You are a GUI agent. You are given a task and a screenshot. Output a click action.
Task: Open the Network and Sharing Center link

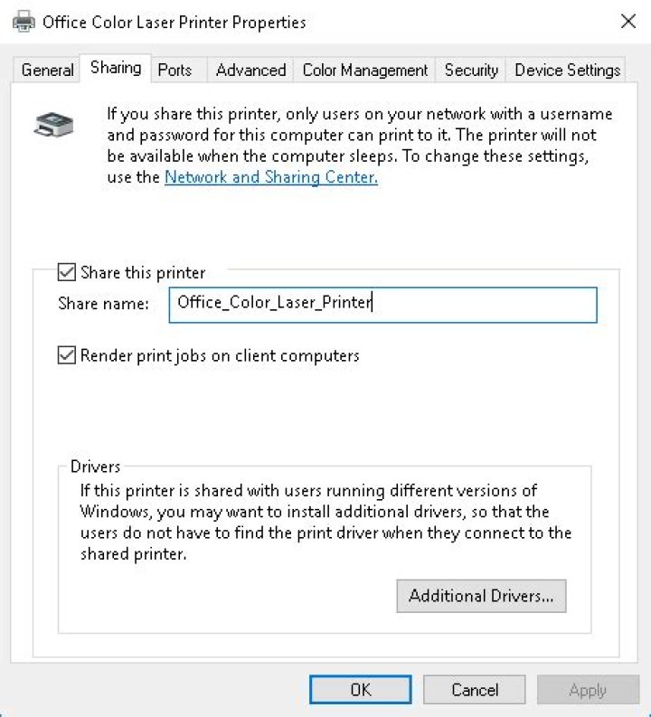[x=271, y=177]
